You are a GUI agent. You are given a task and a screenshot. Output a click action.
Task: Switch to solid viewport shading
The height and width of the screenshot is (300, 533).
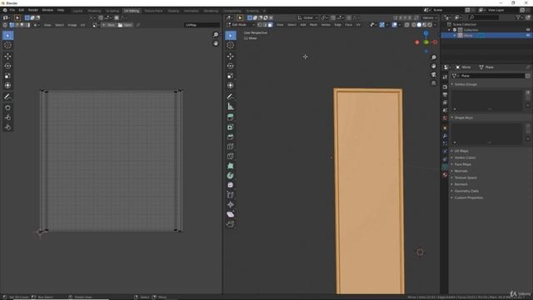click(419, 25)
